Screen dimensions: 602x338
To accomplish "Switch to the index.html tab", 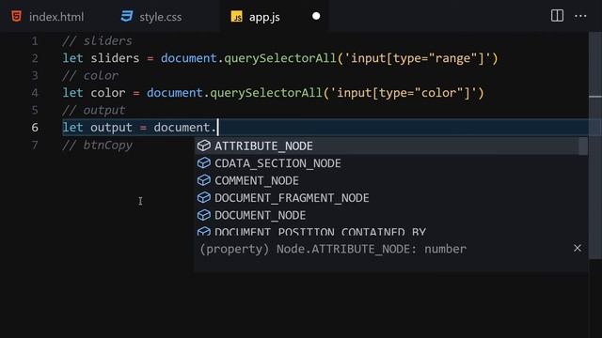I will 48,17.
